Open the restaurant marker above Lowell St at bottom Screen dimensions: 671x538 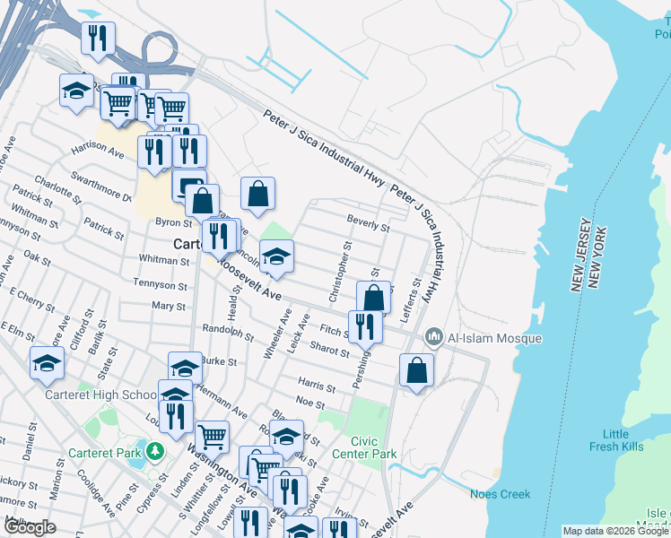pos(251,523)
